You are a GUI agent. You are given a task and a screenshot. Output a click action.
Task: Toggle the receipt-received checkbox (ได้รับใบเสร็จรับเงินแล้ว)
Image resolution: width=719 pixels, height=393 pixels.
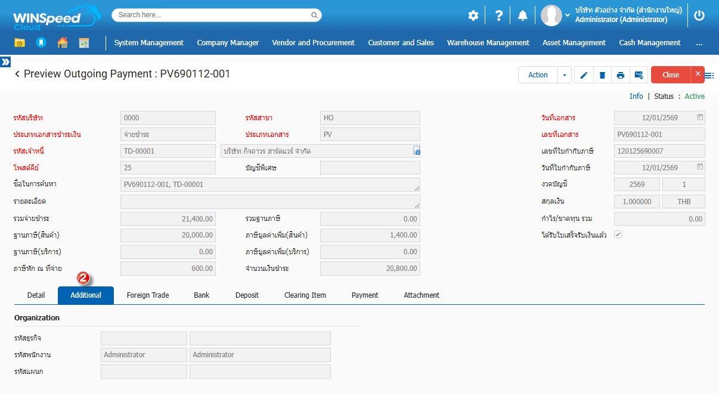tap(618, 235)
